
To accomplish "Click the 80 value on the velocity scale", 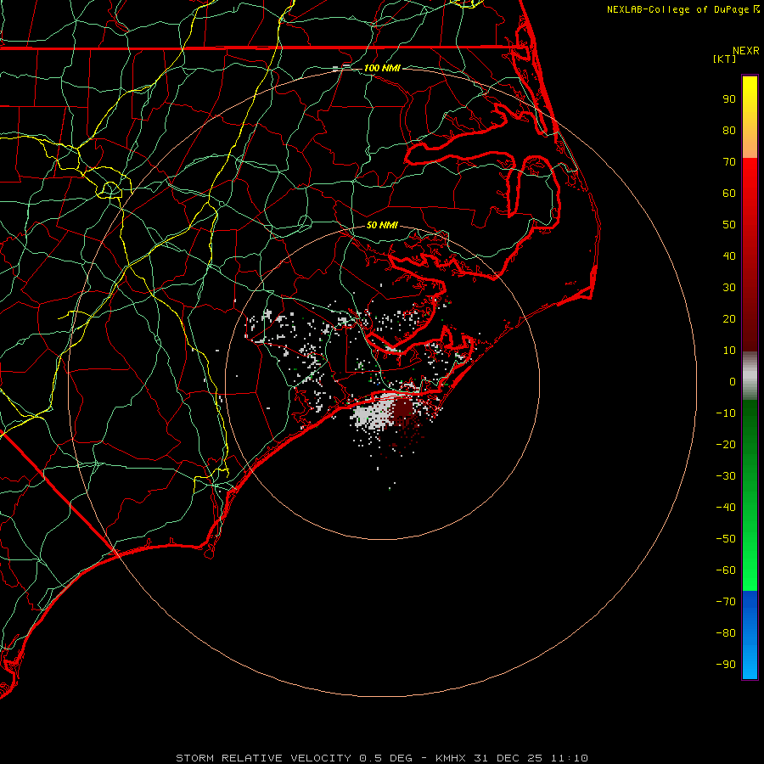I will (729, 131).
